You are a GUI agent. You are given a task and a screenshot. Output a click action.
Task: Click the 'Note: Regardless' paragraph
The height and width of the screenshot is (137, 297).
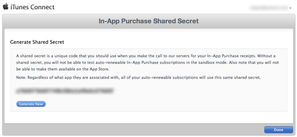[139, 78]
